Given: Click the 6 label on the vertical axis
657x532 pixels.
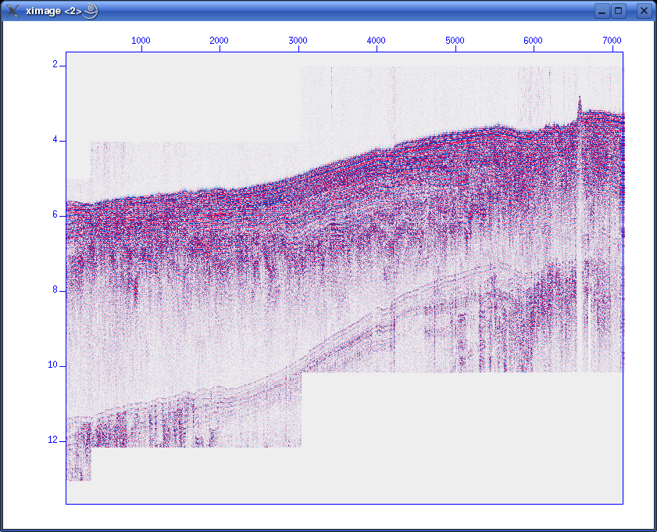Looking at the screenshot, I should point(55,215).
